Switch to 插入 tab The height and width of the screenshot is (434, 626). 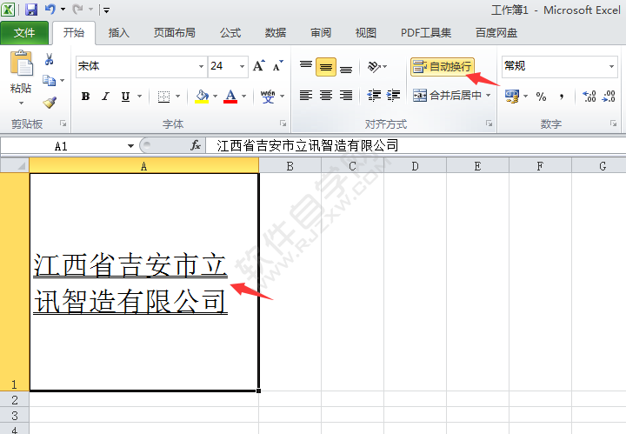[x=118, y=33]
